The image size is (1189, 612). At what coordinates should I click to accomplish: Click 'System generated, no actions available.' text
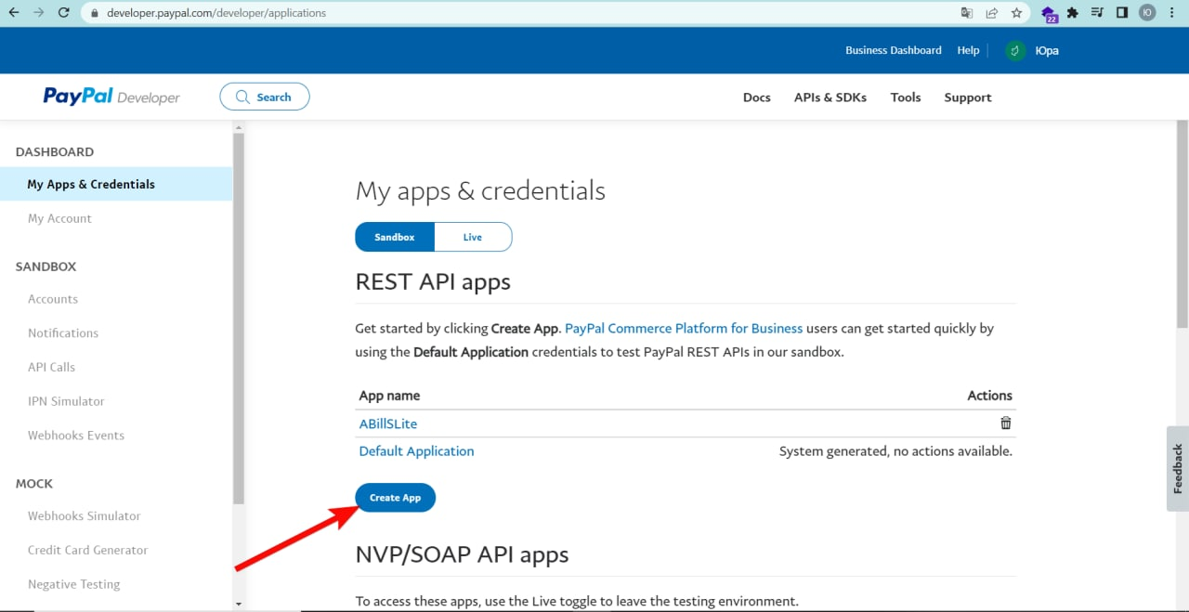click(895, 451)
